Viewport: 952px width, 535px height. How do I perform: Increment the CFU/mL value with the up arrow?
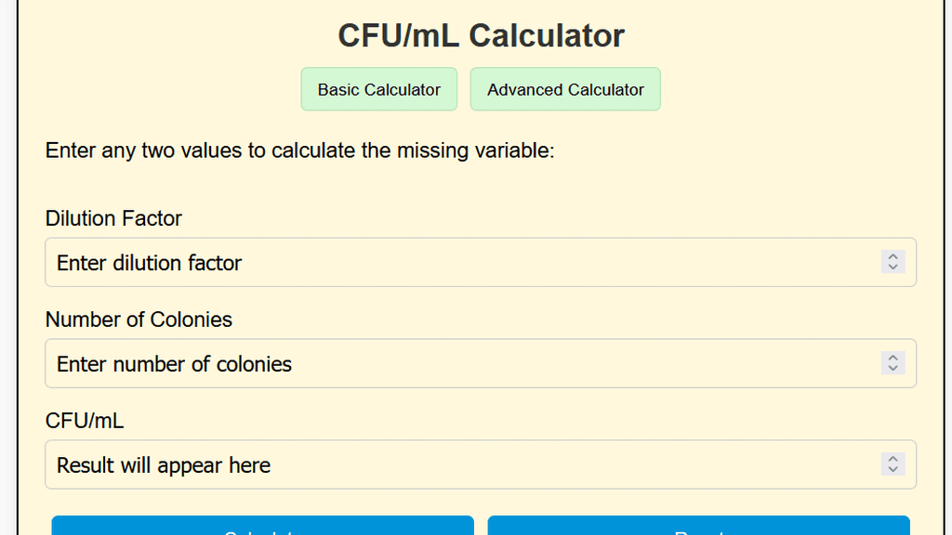coord(892,460)
